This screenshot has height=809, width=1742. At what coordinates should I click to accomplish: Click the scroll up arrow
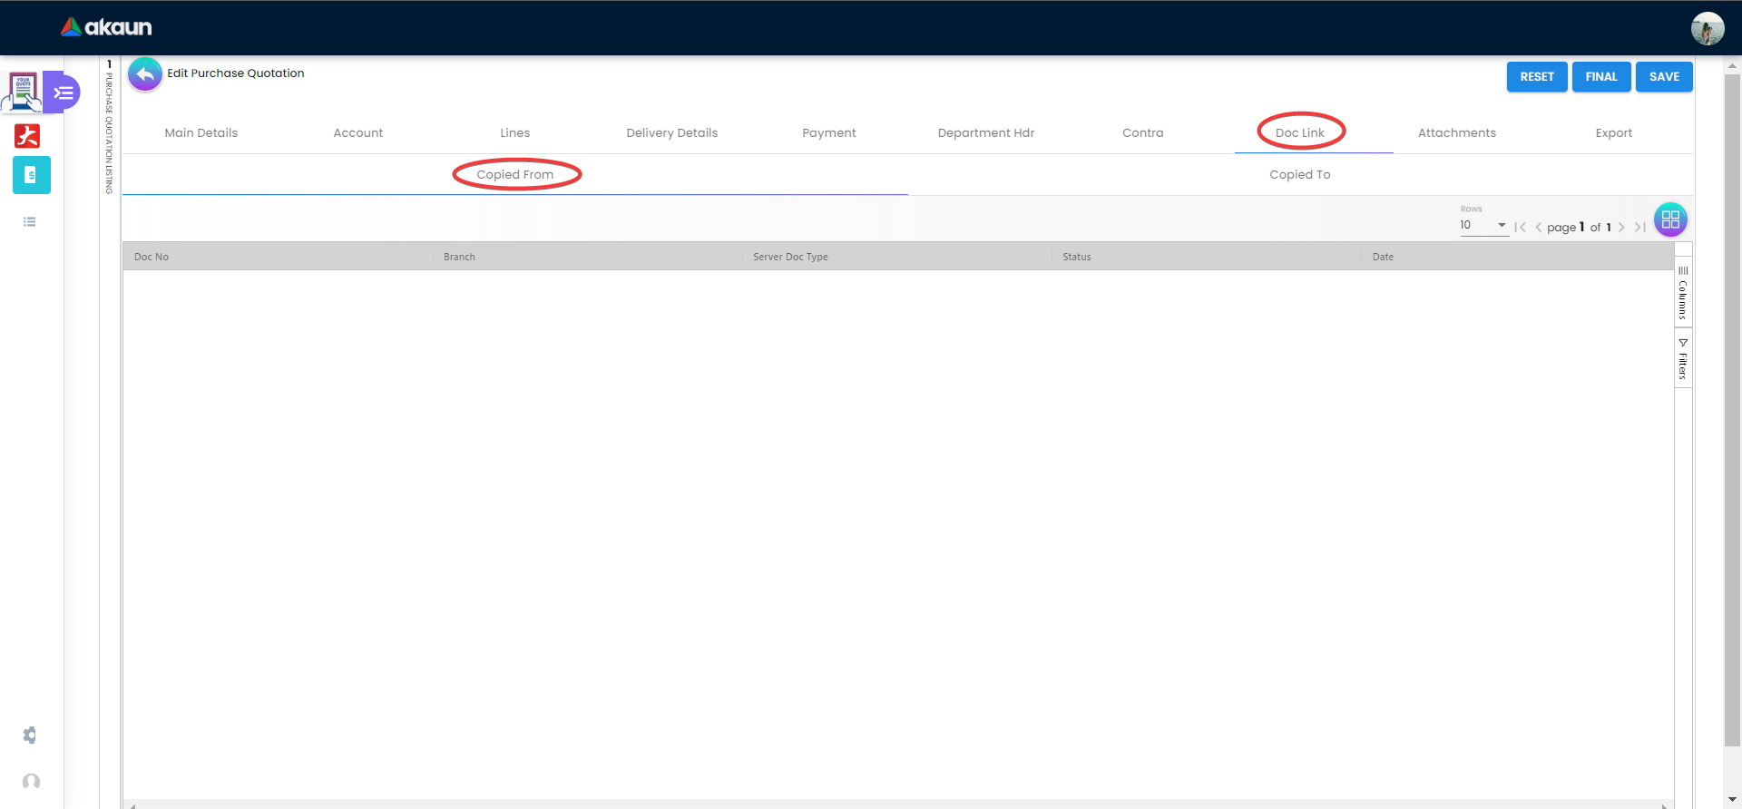pyautogui.click(x=1732, y=65)
